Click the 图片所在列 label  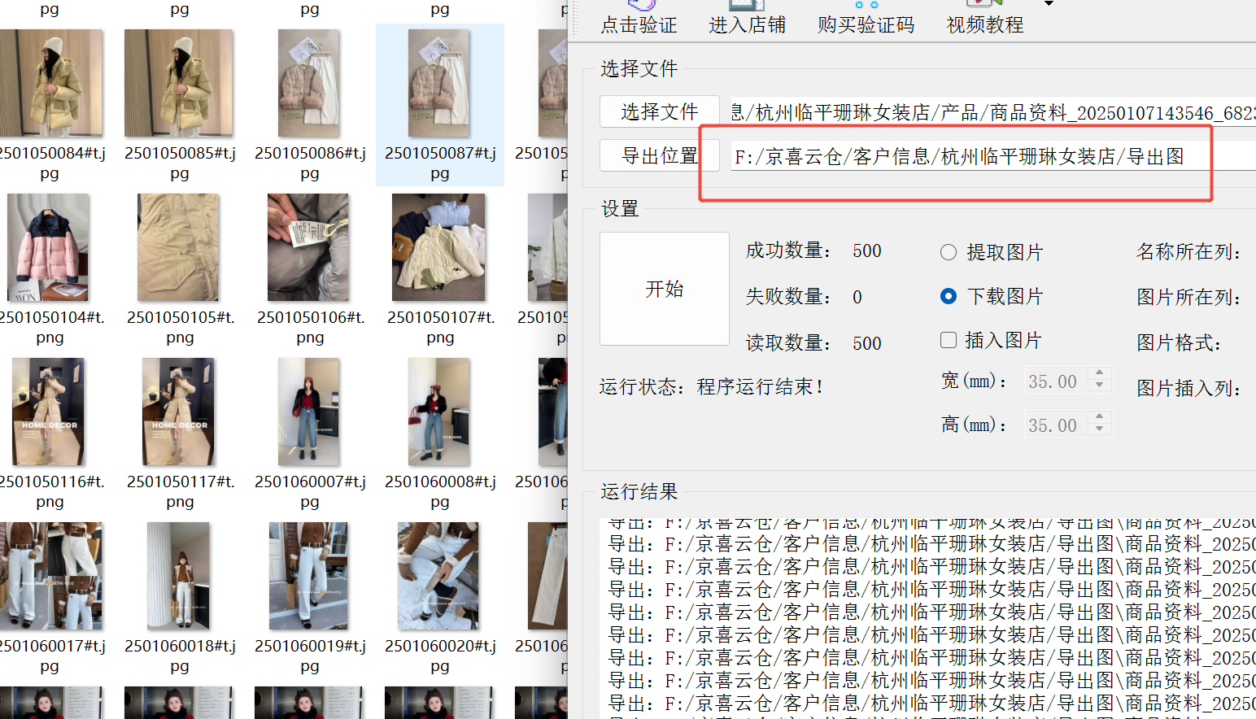[1189, 298]
